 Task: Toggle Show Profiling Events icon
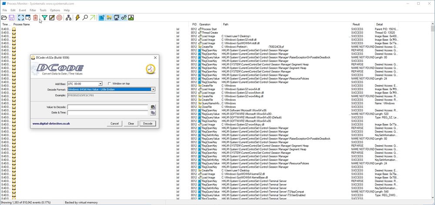pos(131,18)
